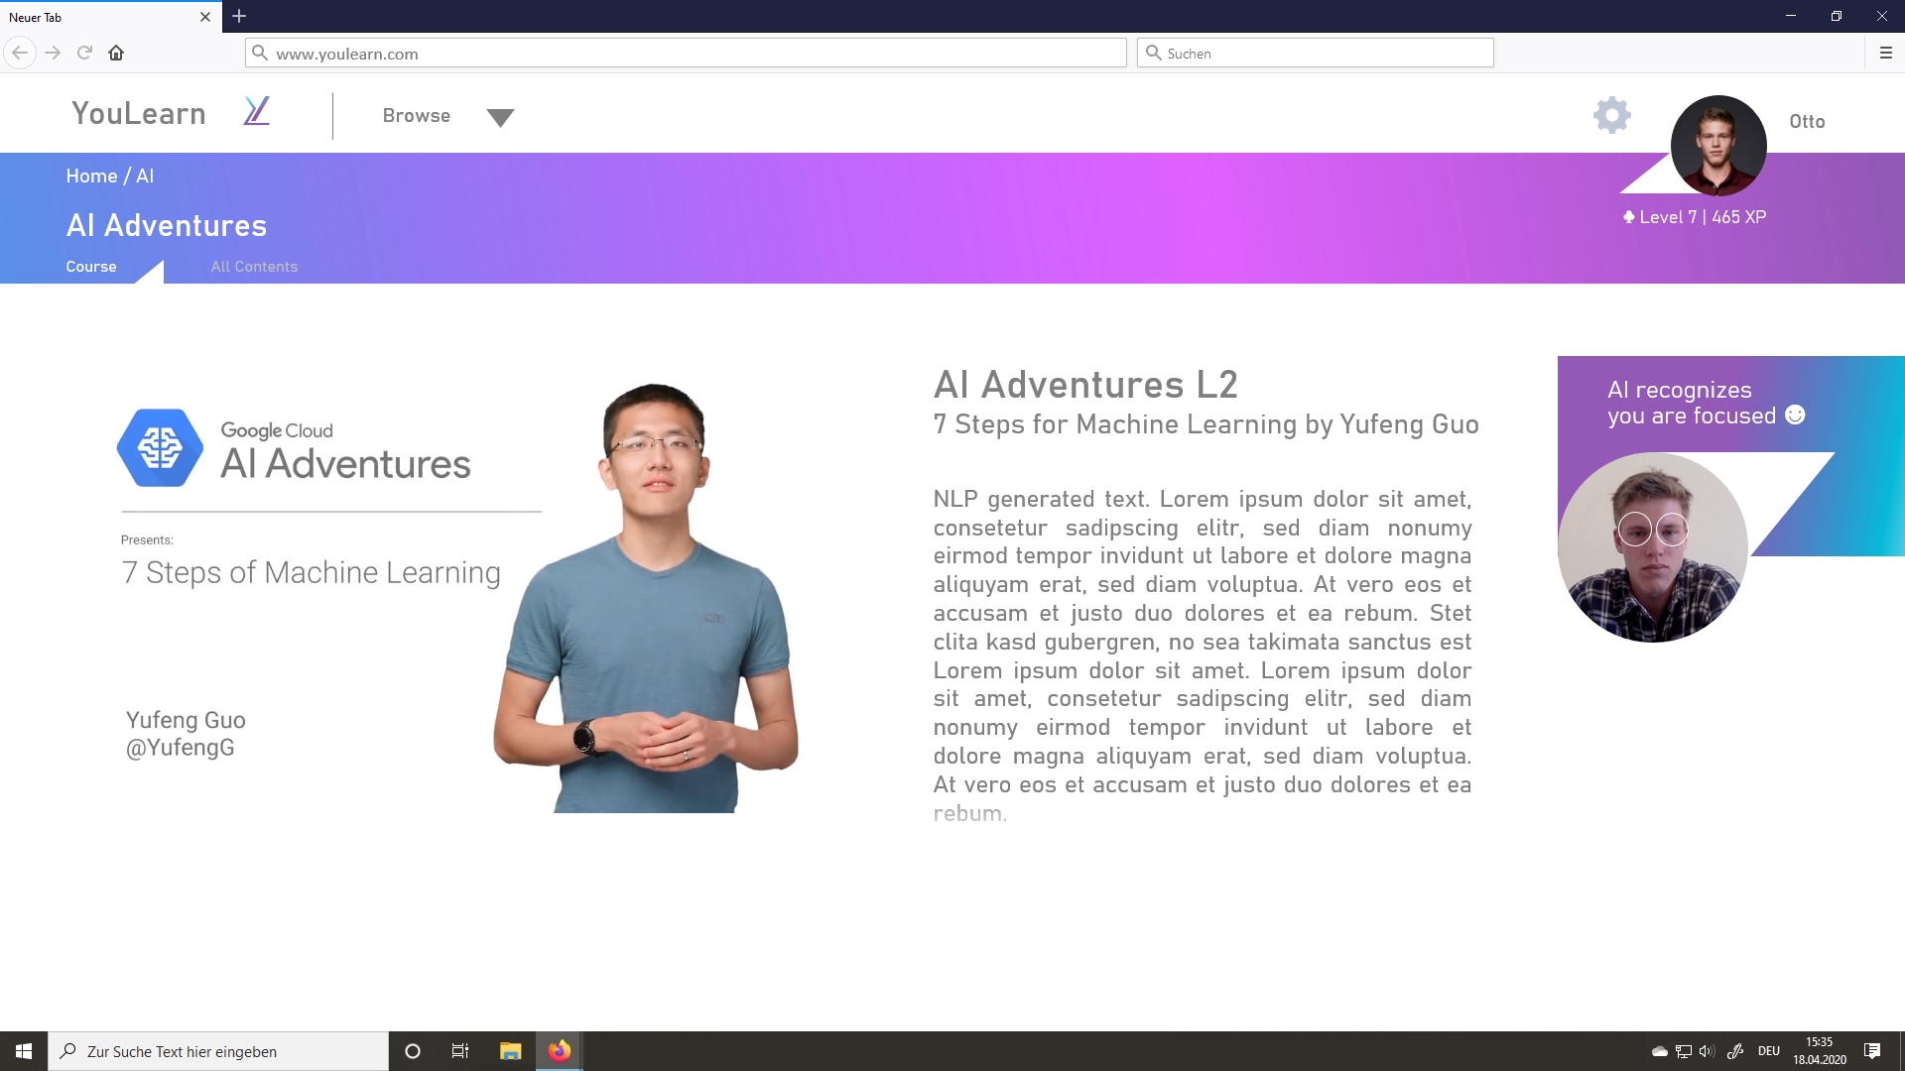This screenshot has height=1071, width=1905.
Task: Click Otto's profile picture
Action: click(1717, 145)
